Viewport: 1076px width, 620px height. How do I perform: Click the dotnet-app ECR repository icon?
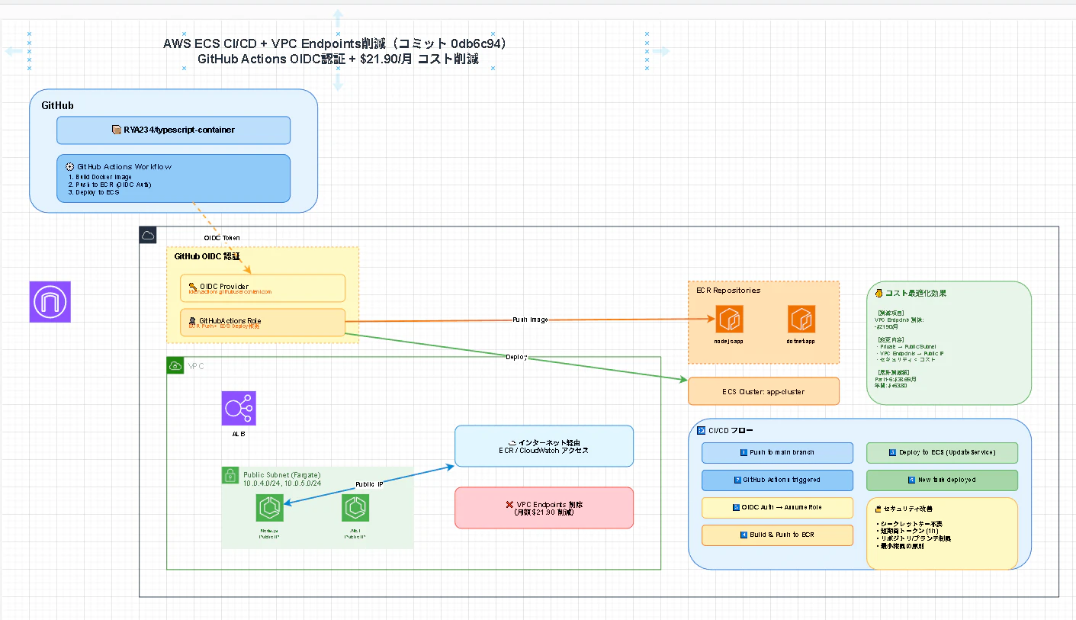[x=801, y=319]
